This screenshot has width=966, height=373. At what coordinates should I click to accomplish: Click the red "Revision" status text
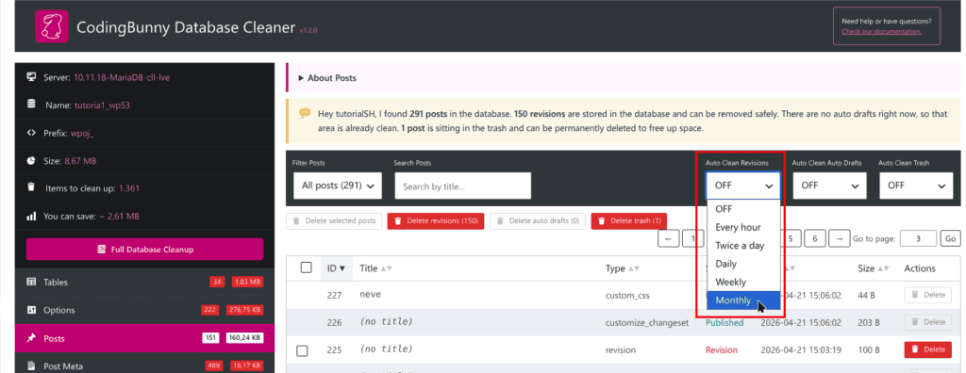pyautogui.click(x=722, y=349)
